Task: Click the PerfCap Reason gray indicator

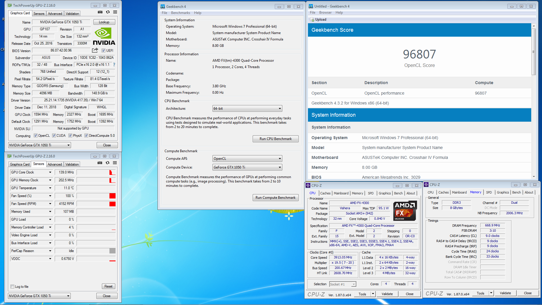Action: pyautogui.click(x=112, y=251)
